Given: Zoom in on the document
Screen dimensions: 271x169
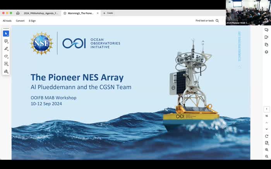Looking at the screenshot, I should click(266, 150).
